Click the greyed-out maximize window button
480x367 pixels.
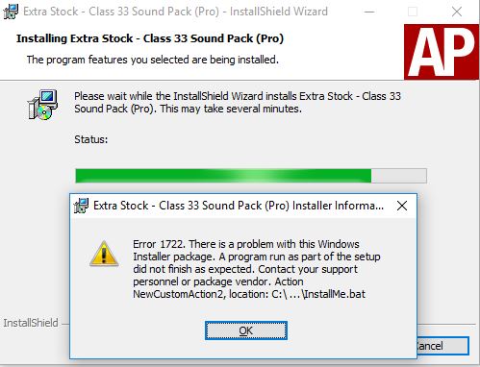pos(413,12)
